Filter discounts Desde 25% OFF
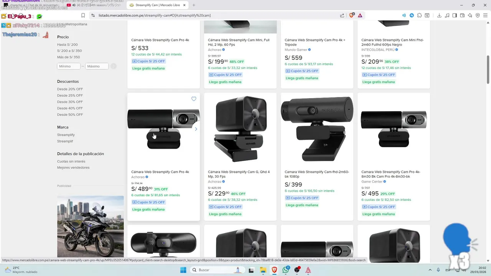The height and width of the screenshot is (276, 491). pyautogui.click(x=70, y=95)
